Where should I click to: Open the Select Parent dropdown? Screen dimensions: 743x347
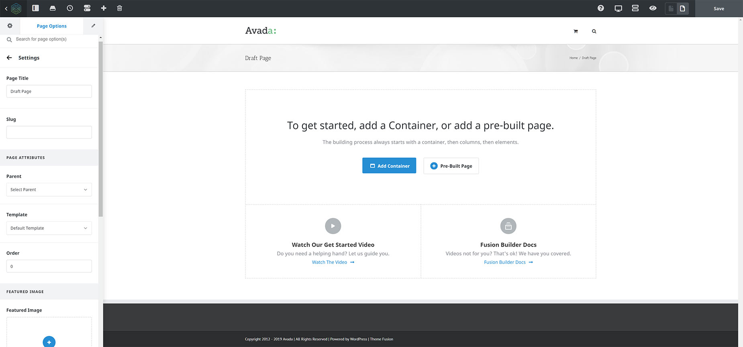coord(49,190)
